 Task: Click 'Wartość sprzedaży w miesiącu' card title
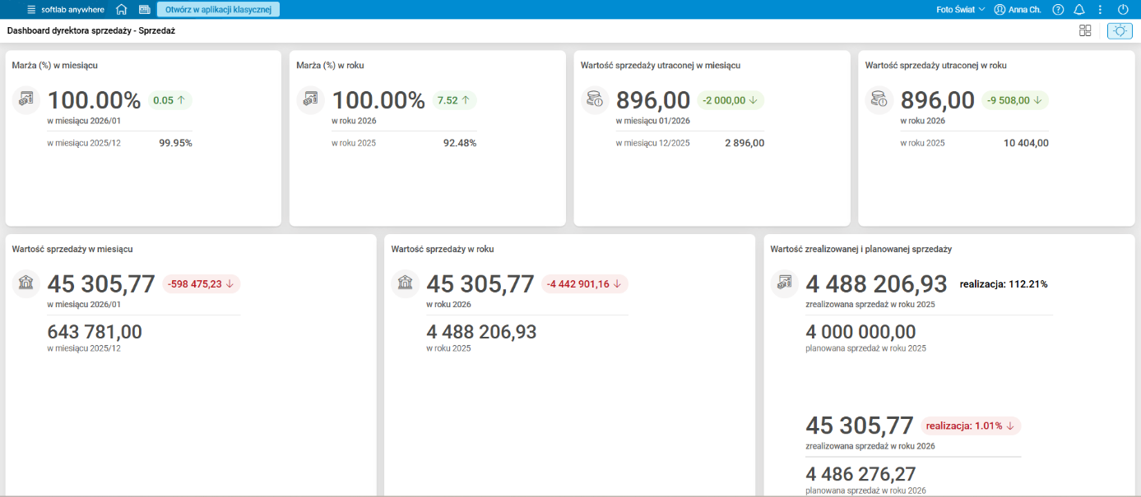tap(72, 248)
